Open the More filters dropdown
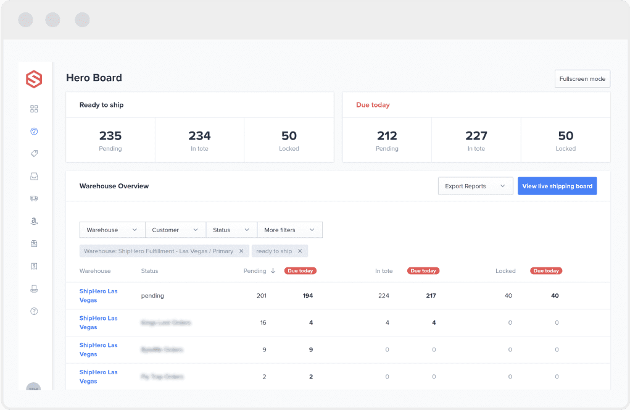This screenshot has width=630, height=410. tap(289, 230)
